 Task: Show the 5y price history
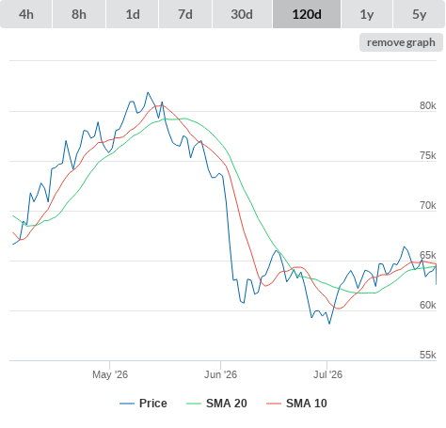click(x=420, y=14)
